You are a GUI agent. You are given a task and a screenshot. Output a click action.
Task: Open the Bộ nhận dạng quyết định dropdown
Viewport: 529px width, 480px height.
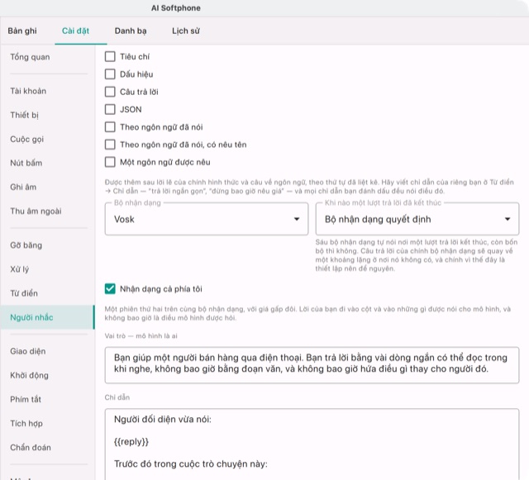[x=417, y=219]
